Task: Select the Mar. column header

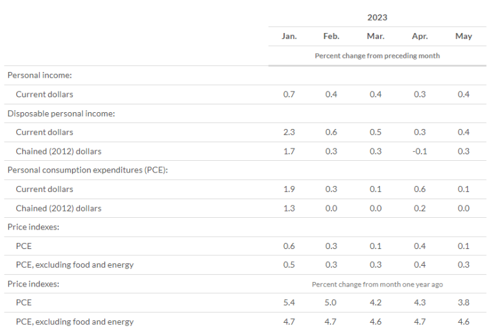Action: 376,36
